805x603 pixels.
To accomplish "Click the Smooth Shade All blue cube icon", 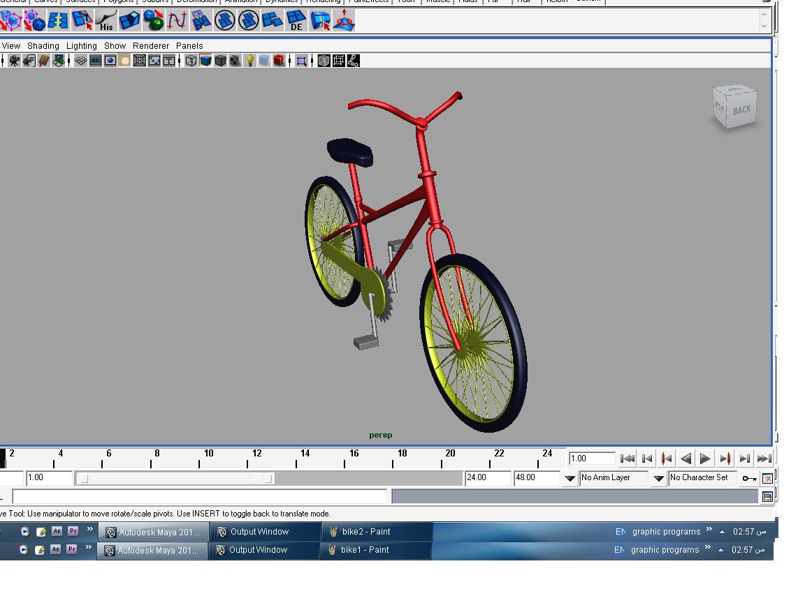I will point(206,61).
